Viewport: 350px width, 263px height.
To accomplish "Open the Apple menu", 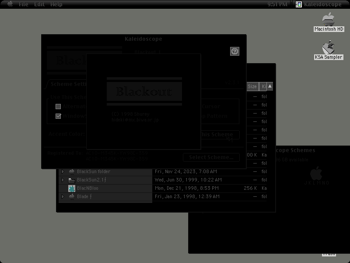I will (10, 4).
